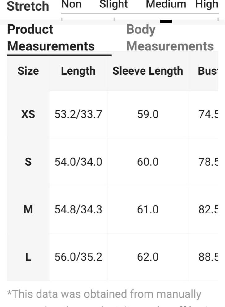225x307 pixels.
Task: Click the Stretch label heading
Action: click(x=28, y=6)
